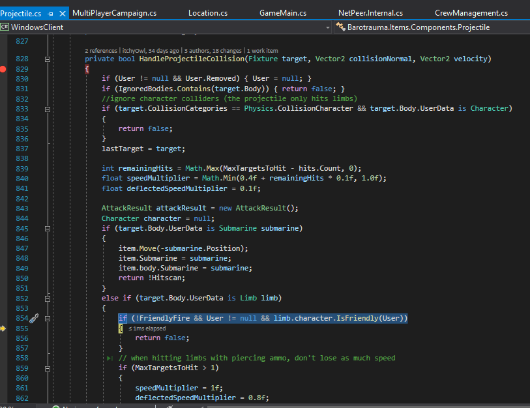Viewport: 530px width, 408px height.
Task: Toggle the breakpoint on line 829
Action: [3, 69]
